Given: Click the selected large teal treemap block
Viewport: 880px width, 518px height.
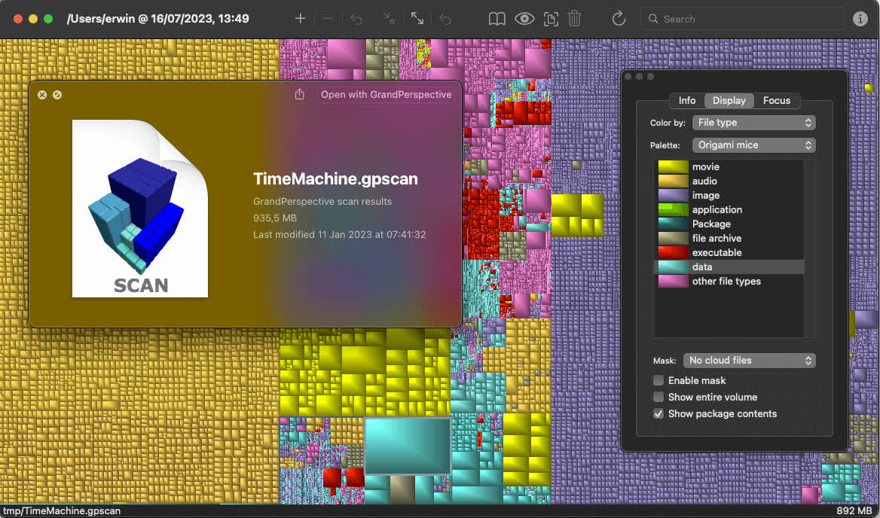Looking at the screenshot, I should 408,446.
